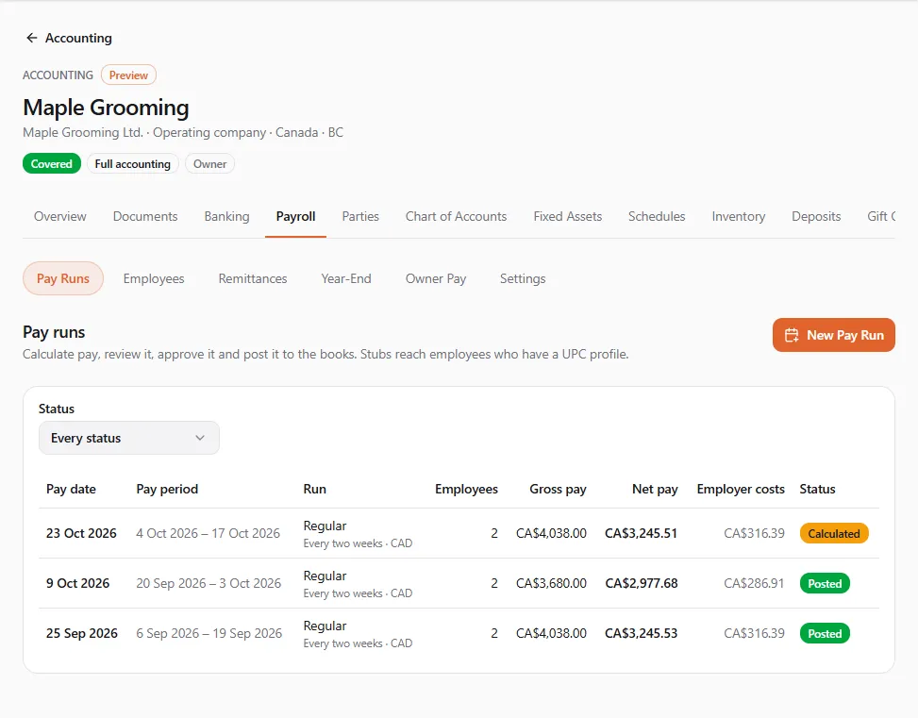Click the Gross pay column header
This screenshot has width=918, height=718.
[558, 489]
